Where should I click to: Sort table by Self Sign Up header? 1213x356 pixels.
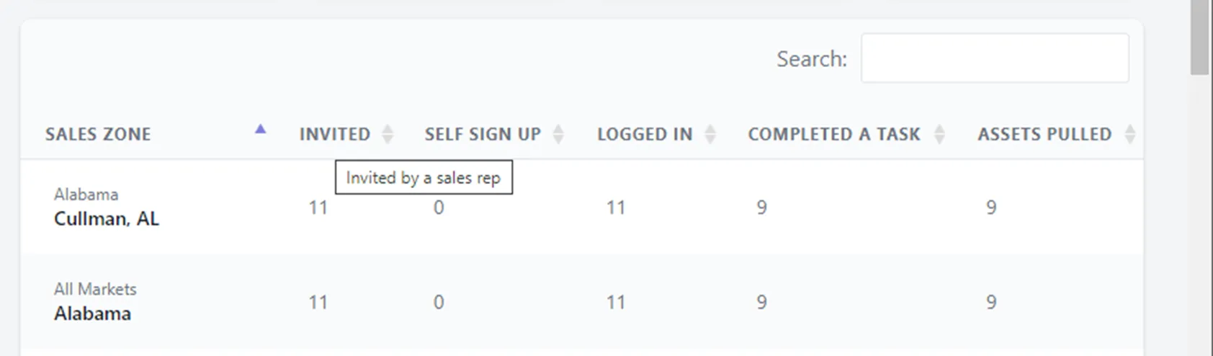click(x=482, y=134)
